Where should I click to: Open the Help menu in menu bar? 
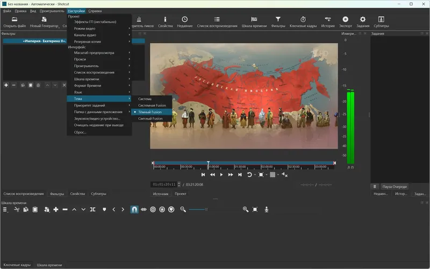coord(95,11)
